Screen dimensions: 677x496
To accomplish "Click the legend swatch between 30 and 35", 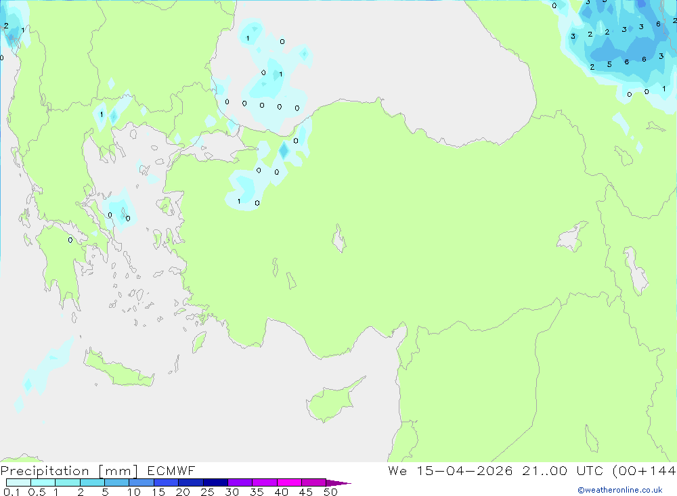I will point(240,482).
